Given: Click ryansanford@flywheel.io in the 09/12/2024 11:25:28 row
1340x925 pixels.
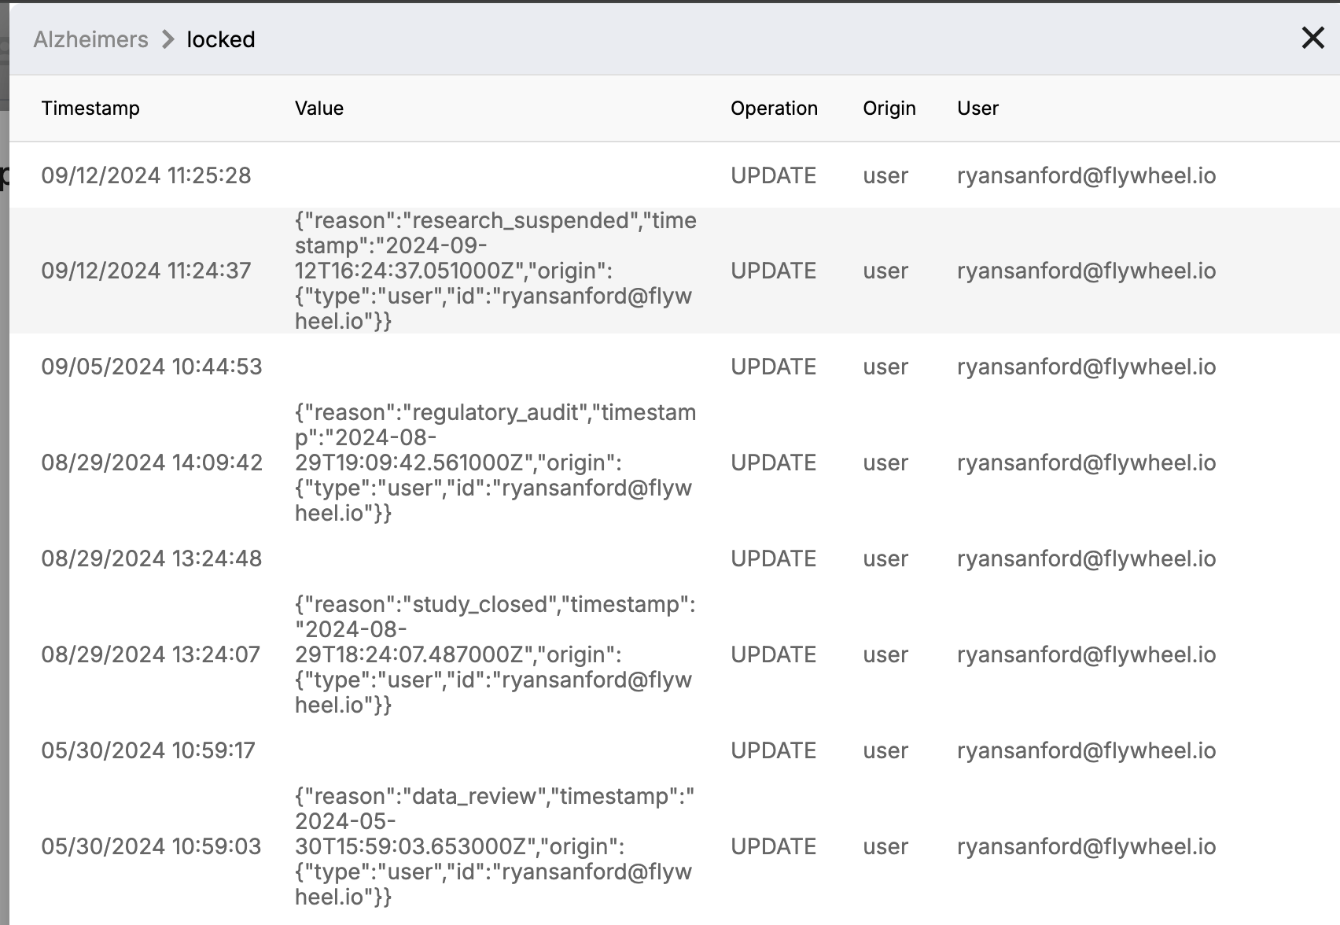Looking at the screenshot, I should coord(1087,175).
